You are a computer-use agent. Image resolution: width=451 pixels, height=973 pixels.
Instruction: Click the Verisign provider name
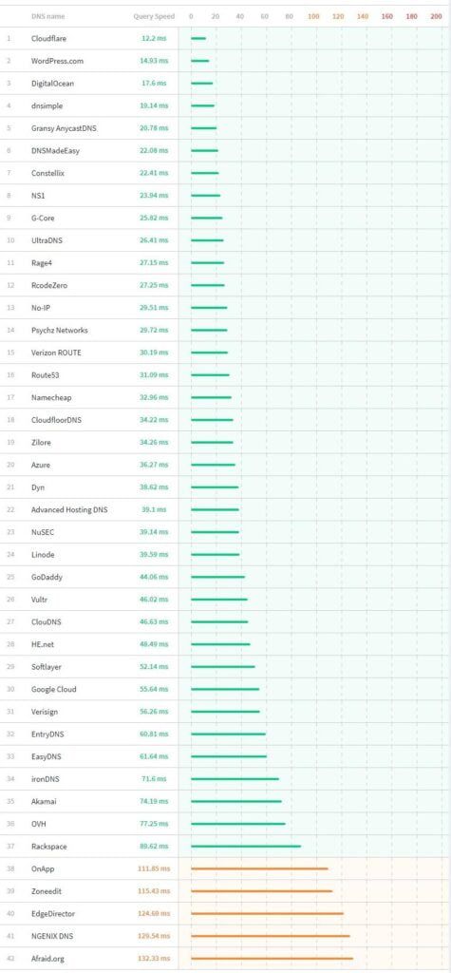(x=45, y=712)
